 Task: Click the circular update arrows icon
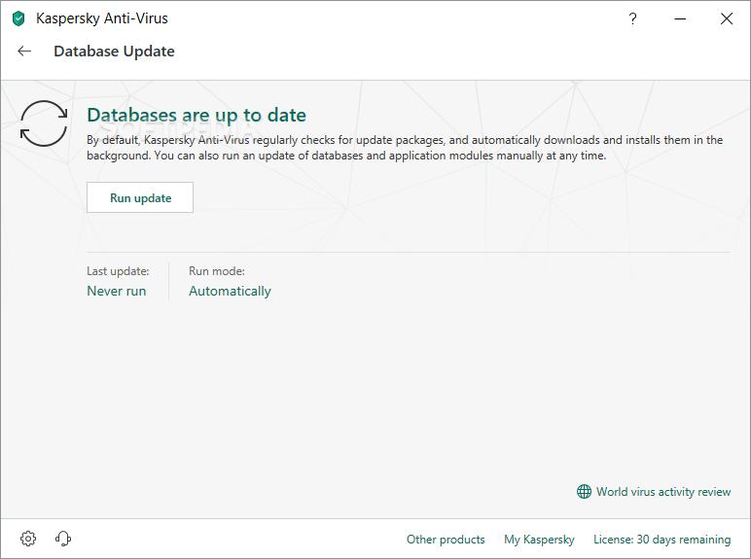[44, 123]
